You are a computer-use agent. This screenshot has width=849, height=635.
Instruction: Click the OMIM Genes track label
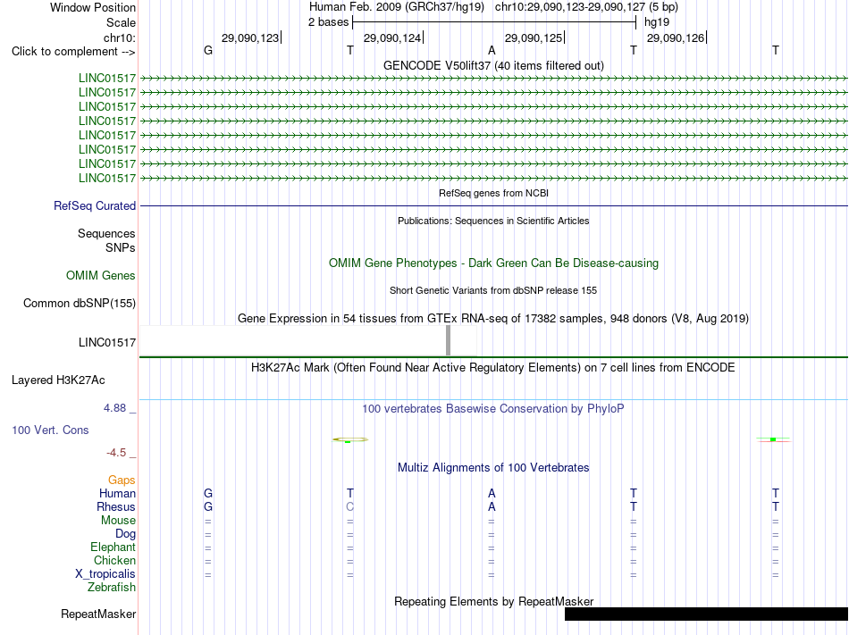click(101, 275)
